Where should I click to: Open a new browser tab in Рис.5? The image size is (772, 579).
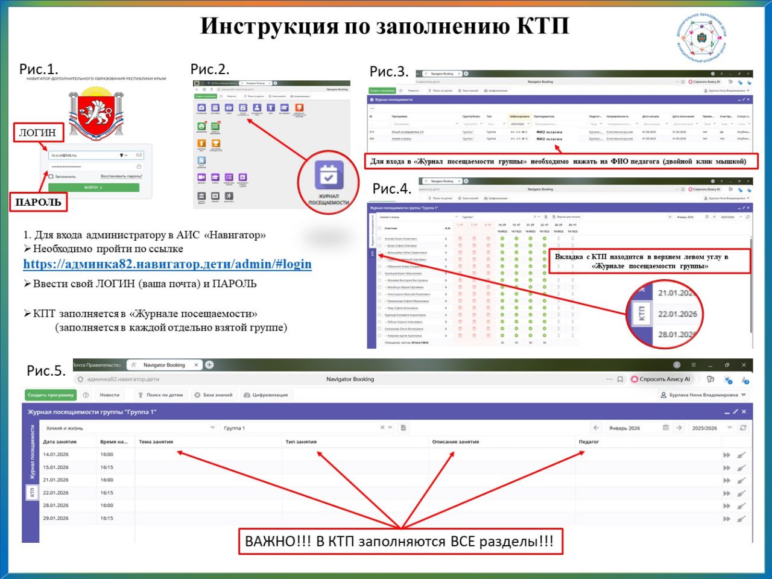pos(209,364)
